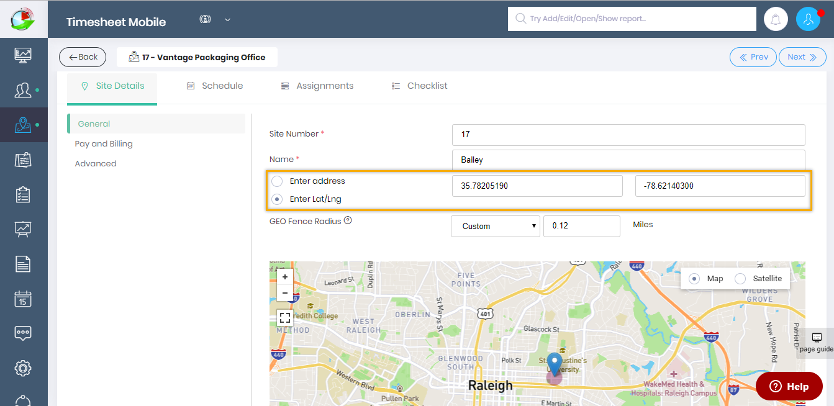
Task: Open the dashboard monitor icon in sidebar
Action: tap(23, 55)
